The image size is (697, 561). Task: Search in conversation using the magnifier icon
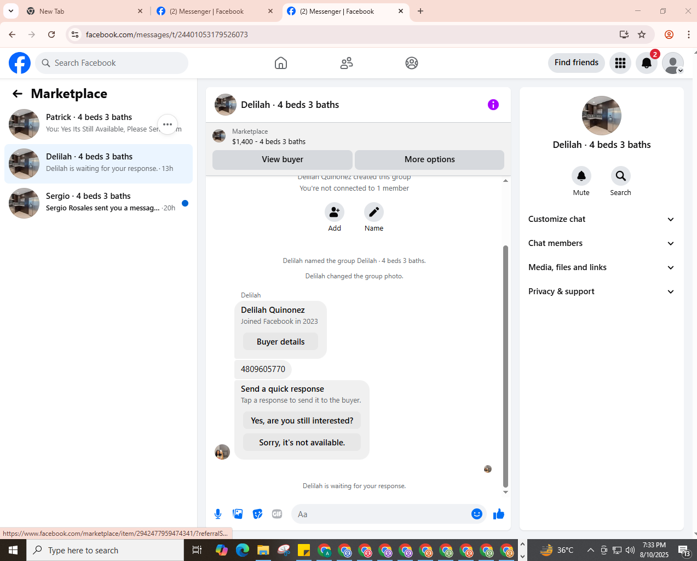pyautogui.click(x=621, y=176)
